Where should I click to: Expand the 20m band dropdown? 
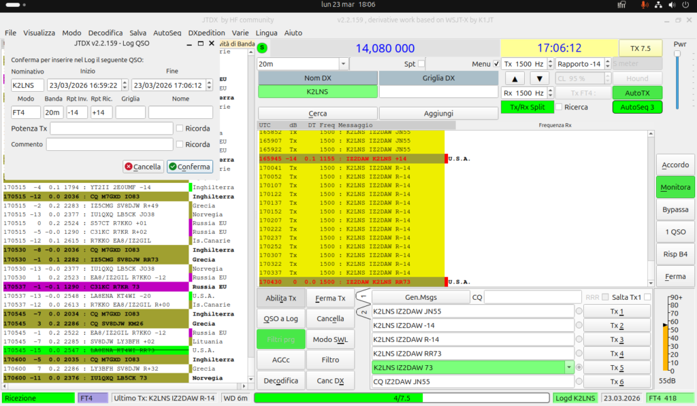click(343, 64)
